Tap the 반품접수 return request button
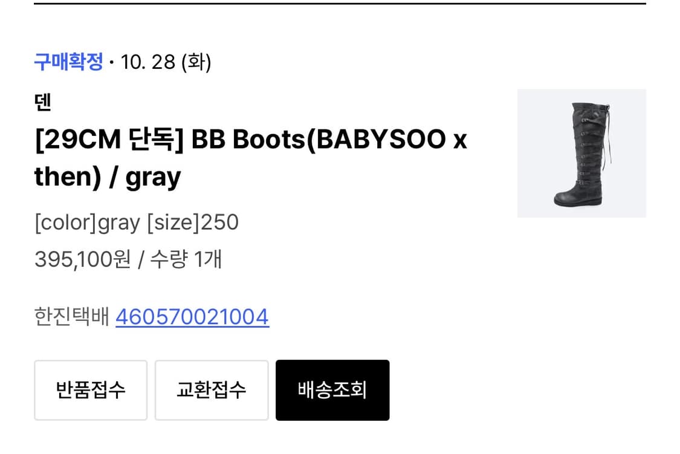The width and height of the screenshot is (680, 454). click(x=90, y=390)
